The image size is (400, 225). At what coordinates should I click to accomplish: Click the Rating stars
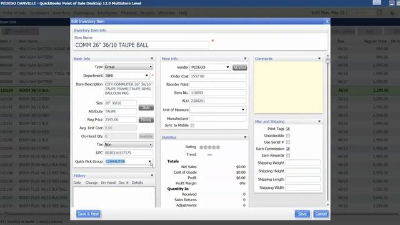(210, 147)
